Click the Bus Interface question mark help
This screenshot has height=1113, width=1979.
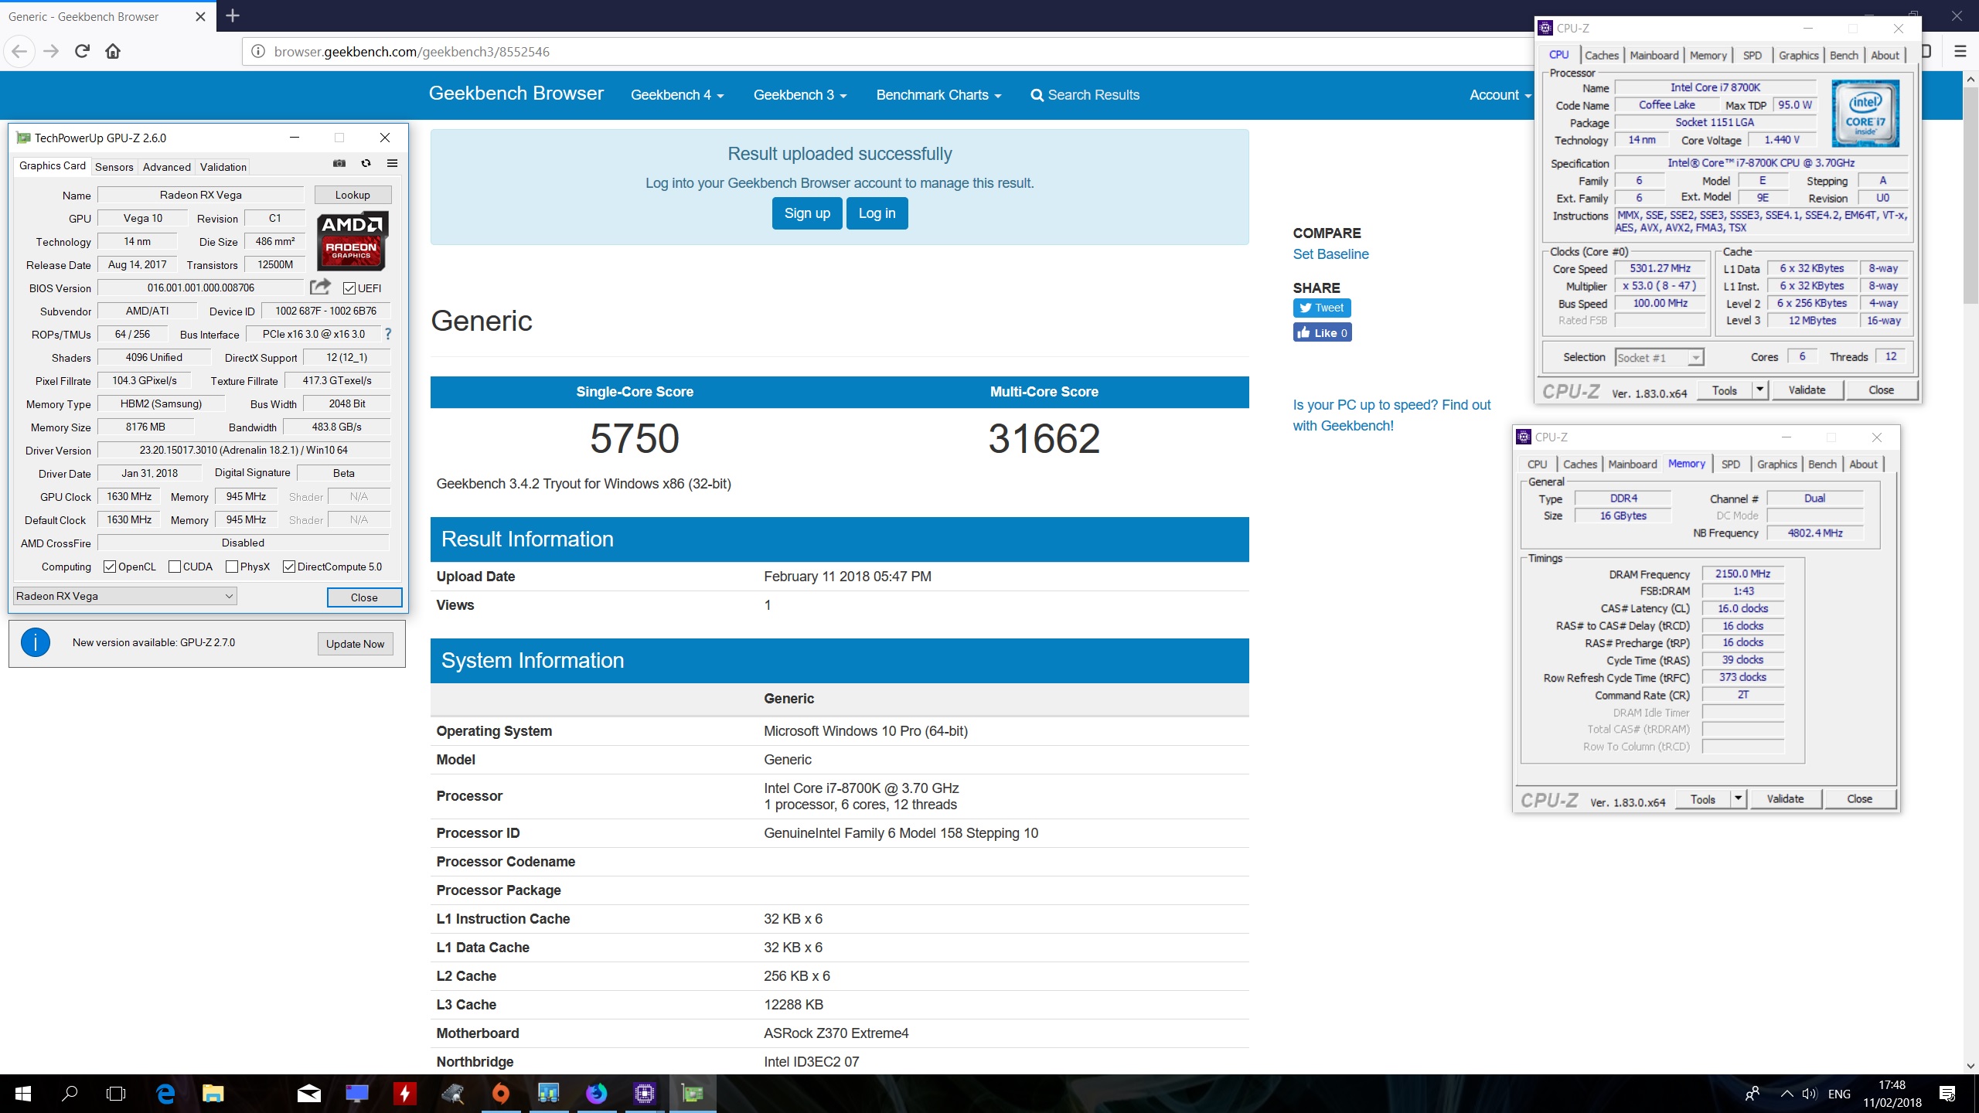tap(388, 334)
